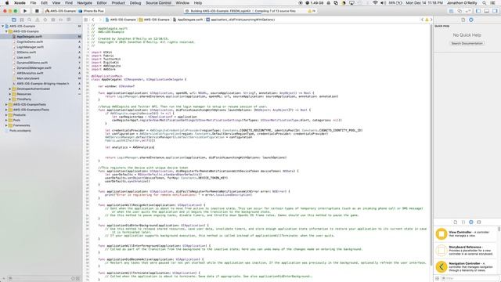Open the Source Control menu
Viewport: 501px width, 282px height.
pos(158,3)
